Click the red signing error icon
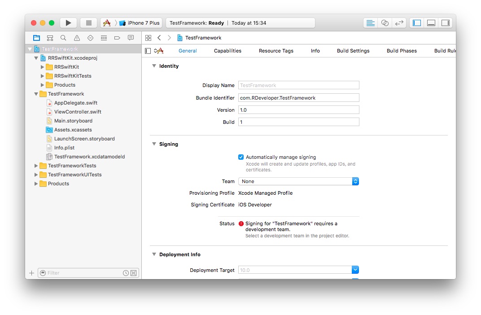 241,223
